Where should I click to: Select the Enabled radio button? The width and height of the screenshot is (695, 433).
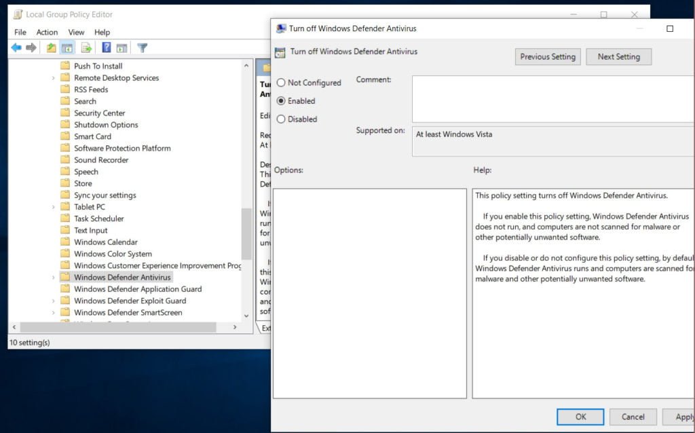281,100
